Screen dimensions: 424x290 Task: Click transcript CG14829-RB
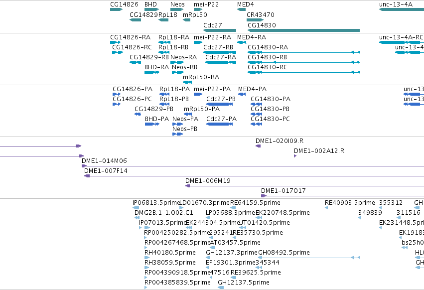coord(135,62)
